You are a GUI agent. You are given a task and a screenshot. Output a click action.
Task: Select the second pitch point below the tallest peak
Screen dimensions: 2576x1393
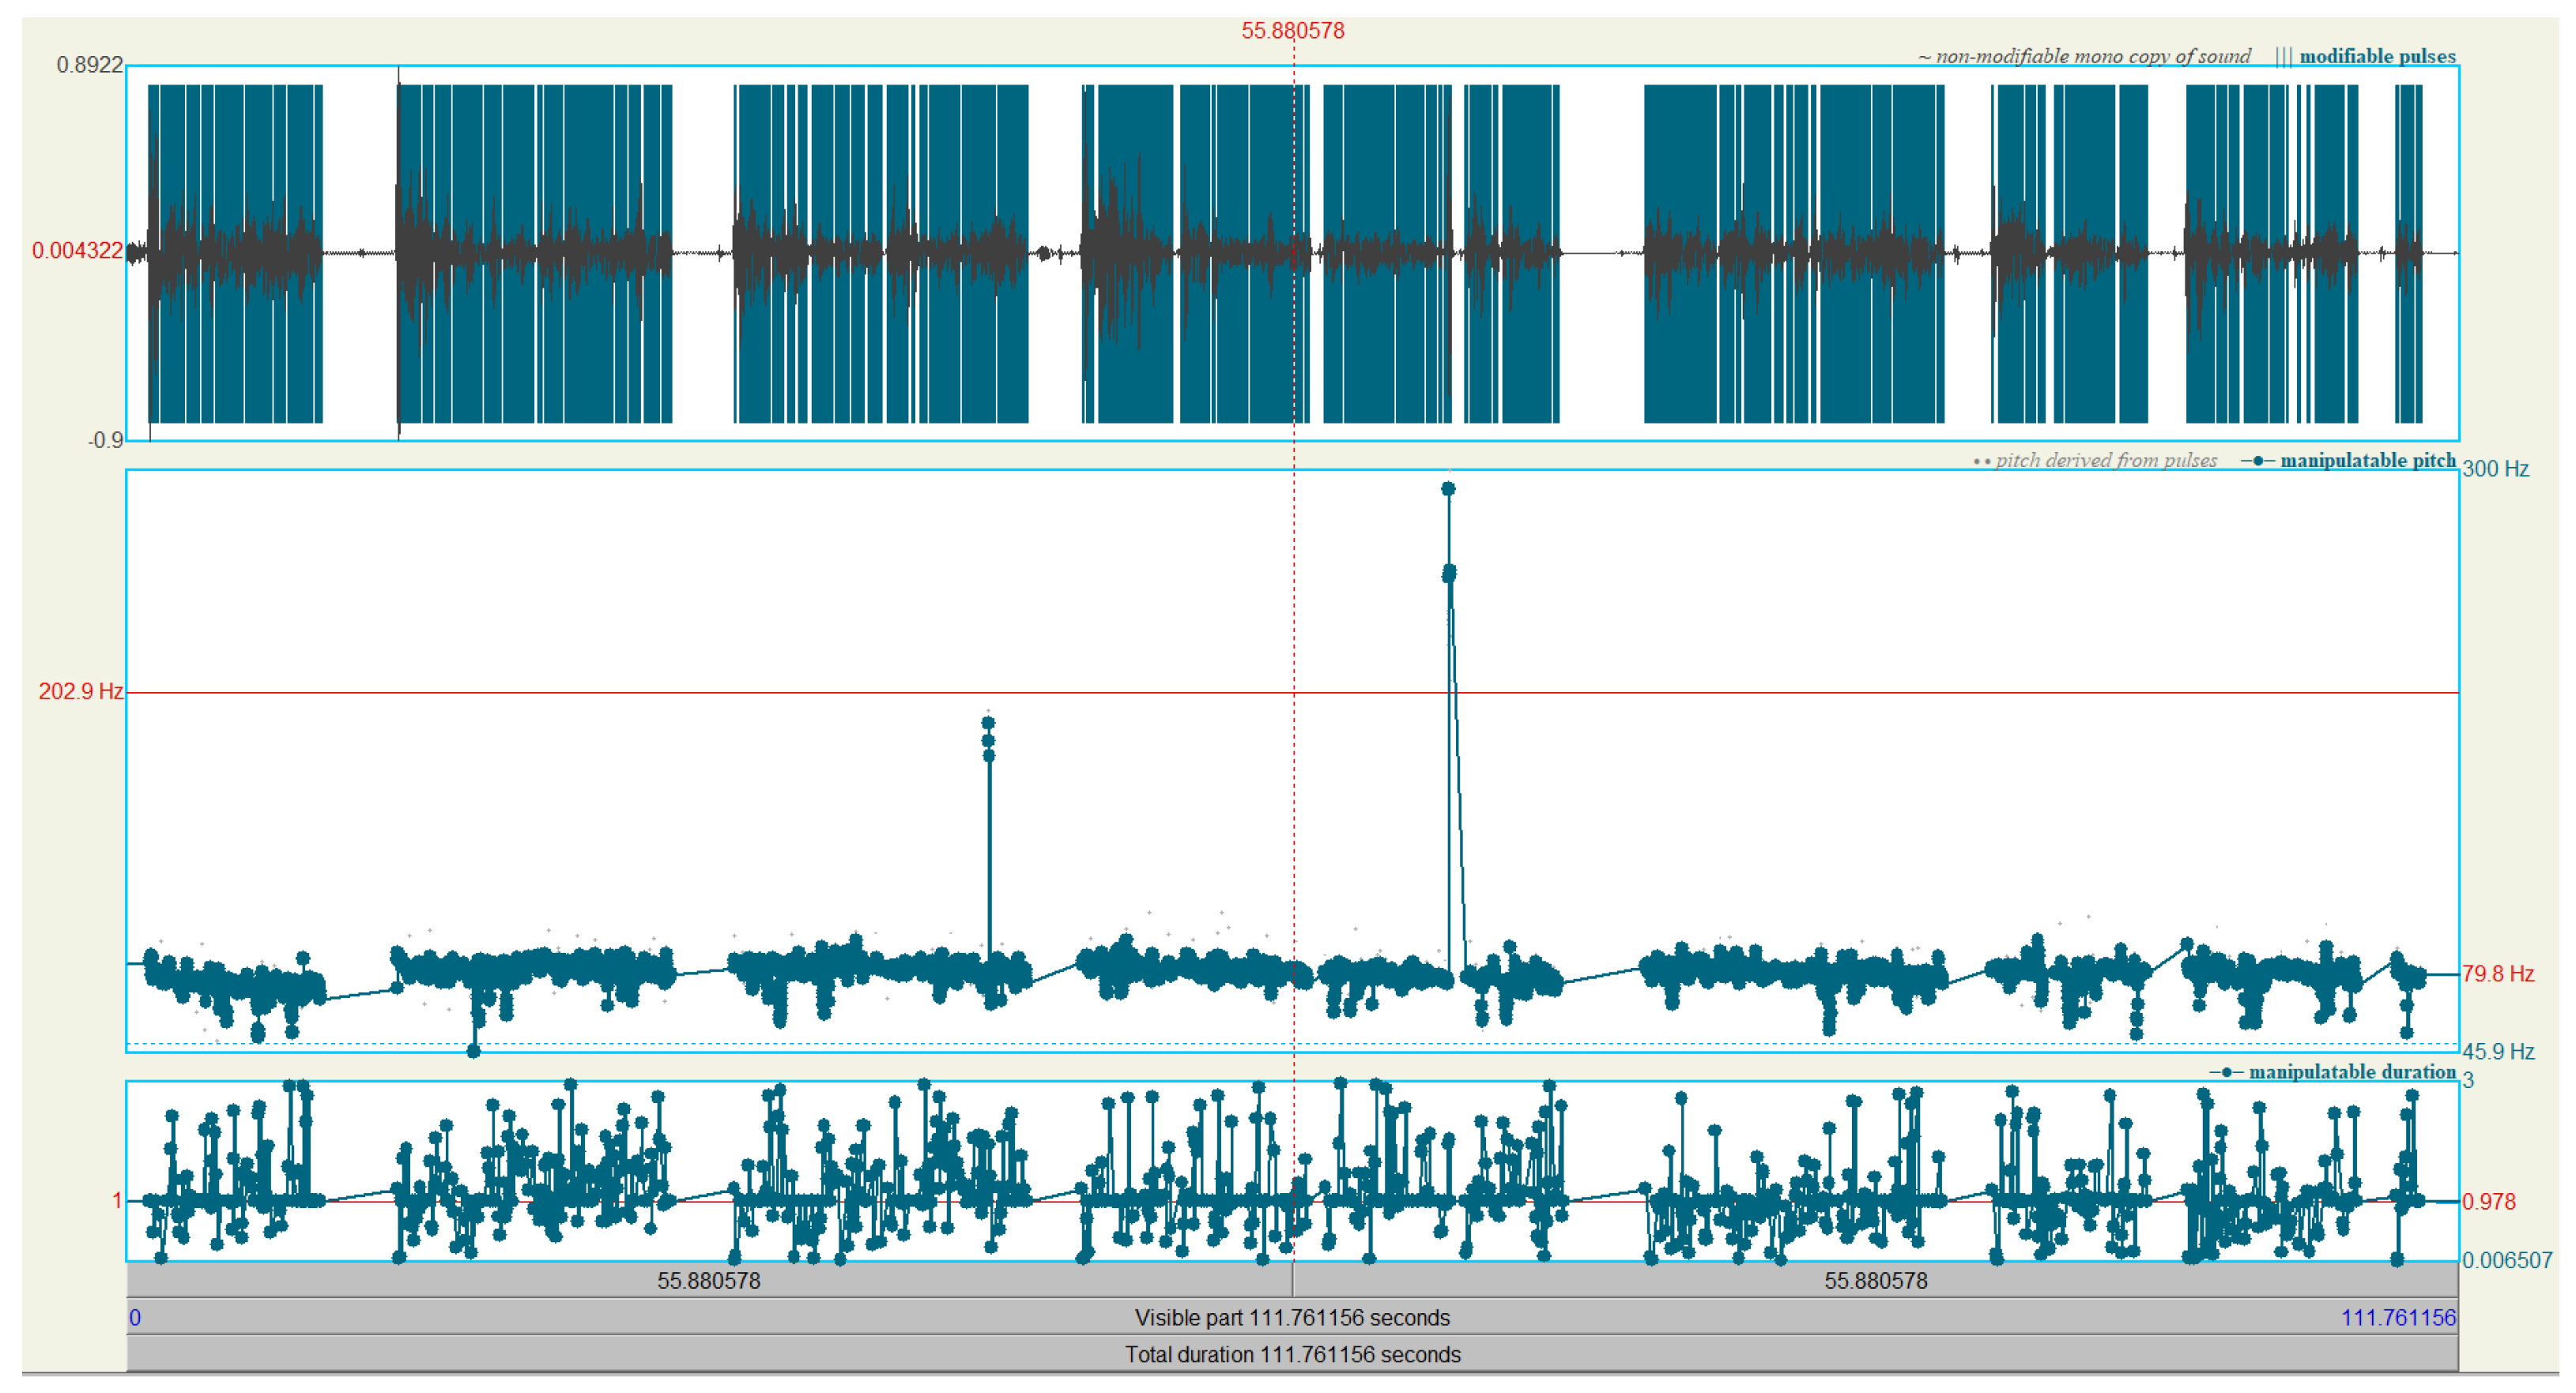[x=1449, y=573]
